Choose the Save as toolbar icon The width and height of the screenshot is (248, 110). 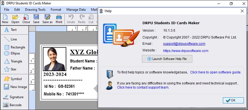click(47, 19)
